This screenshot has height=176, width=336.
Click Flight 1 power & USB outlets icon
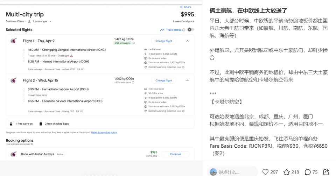(x=146, y=54)
